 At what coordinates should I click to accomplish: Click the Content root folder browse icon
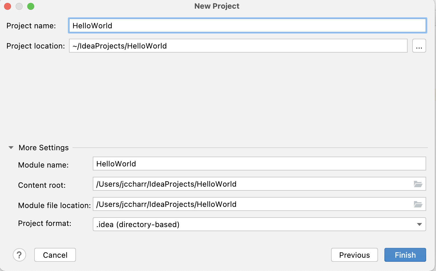[418, 184]
